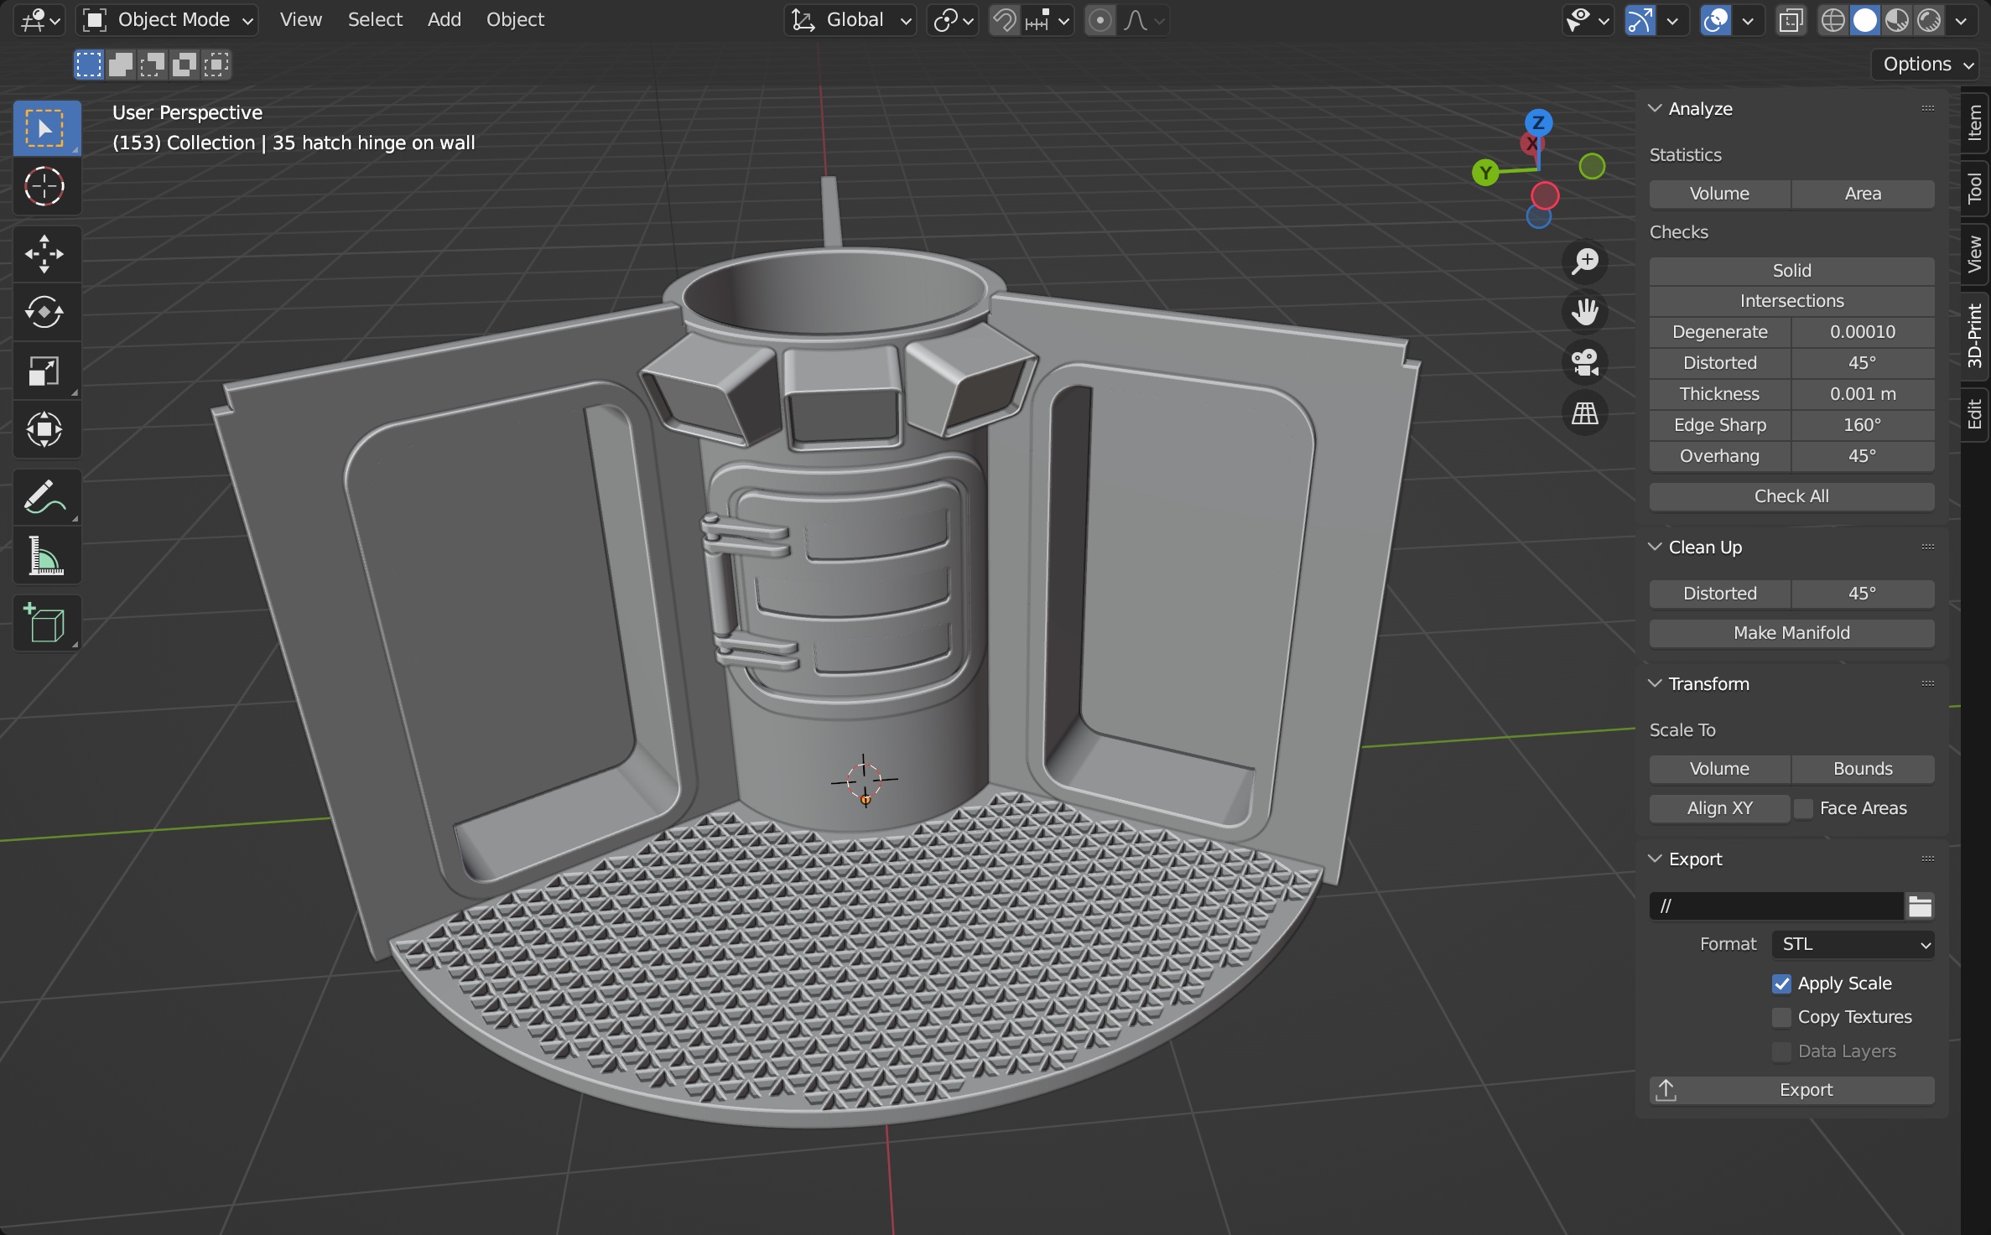The width and height of the screenshot is (1991, 1235).
Task: Switch perspective/orthographic with grid icon
Action: pos(1585,413)
